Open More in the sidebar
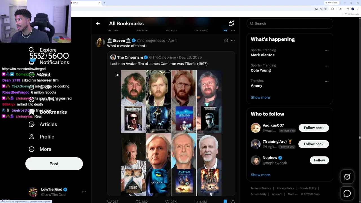The width and height of the screenshot is (361, 203). pyautogui.click(x=40, y=149)
